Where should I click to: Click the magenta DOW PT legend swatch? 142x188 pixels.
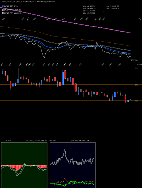point(3,13)
